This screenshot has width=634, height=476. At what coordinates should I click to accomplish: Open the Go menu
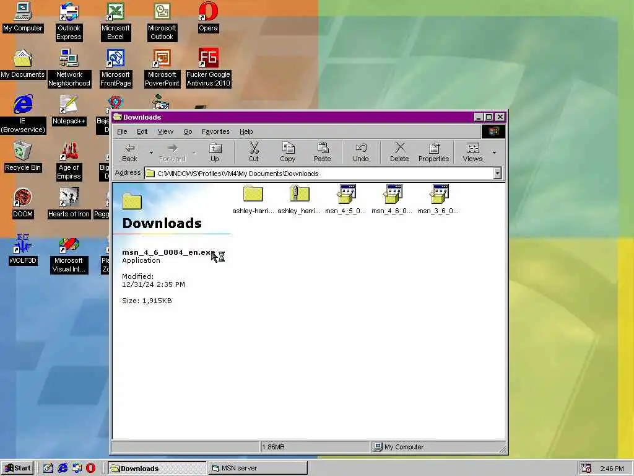[188, 131]
